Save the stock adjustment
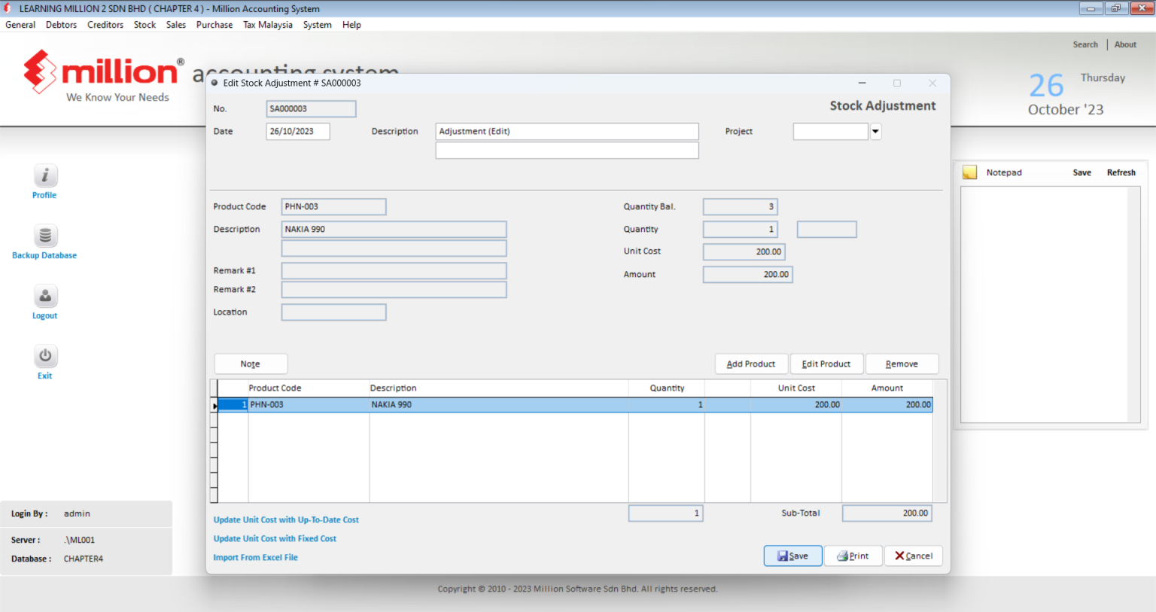Viewport: 1156px width, 612px height. click(792, 556)
